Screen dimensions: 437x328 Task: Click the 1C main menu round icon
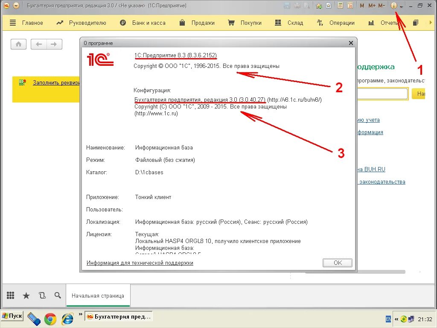[6, 5]
